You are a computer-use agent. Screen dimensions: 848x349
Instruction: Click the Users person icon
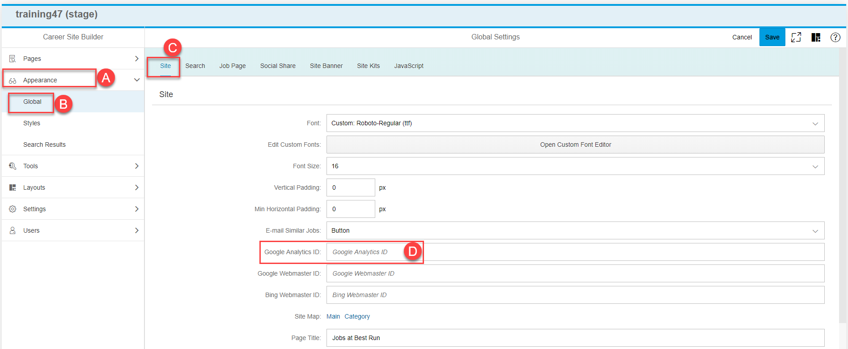[x=13, y=230]
